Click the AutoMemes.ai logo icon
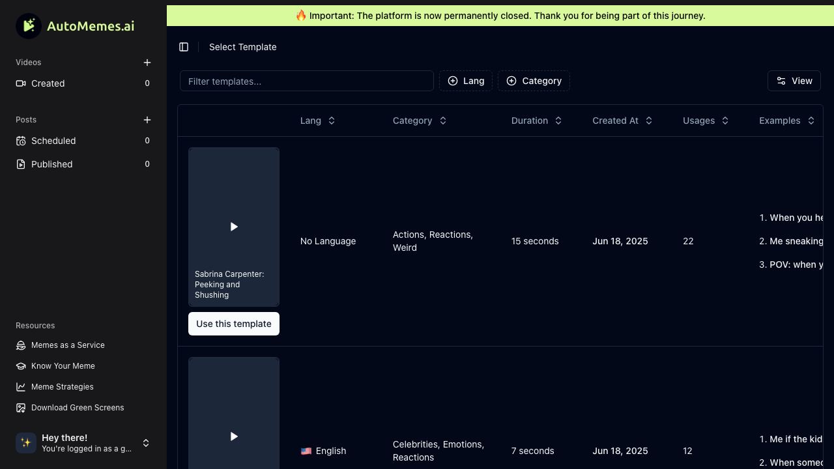Image resolution: width=834 pixels, height=469 pixels. [29, 26]
